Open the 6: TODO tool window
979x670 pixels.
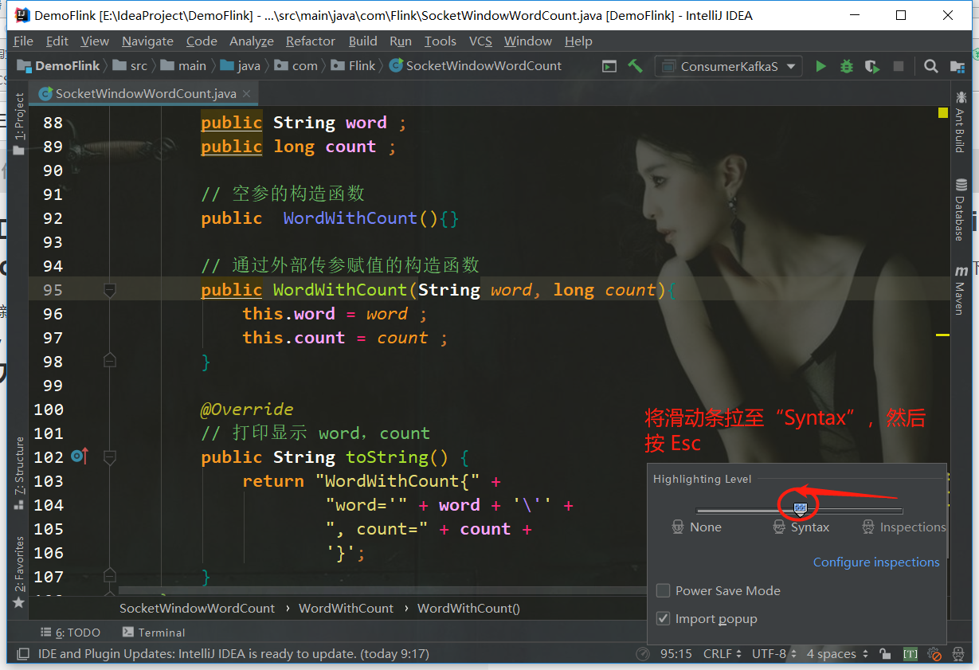[71, 633]
